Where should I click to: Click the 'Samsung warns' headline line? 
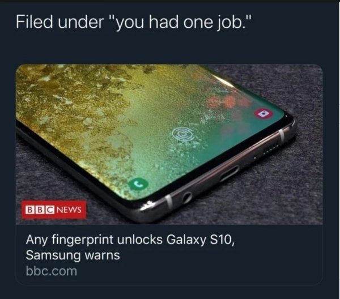[73, 255]
